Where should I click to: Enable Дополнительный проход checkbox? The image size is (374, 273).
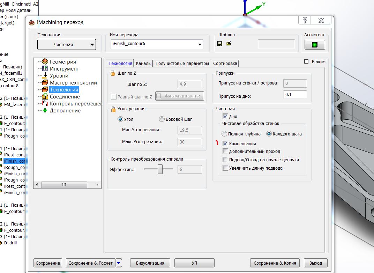point(225,151)
